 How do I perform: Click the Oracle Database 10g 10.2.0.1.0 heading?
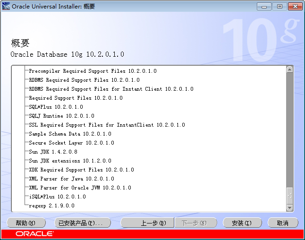67,54
